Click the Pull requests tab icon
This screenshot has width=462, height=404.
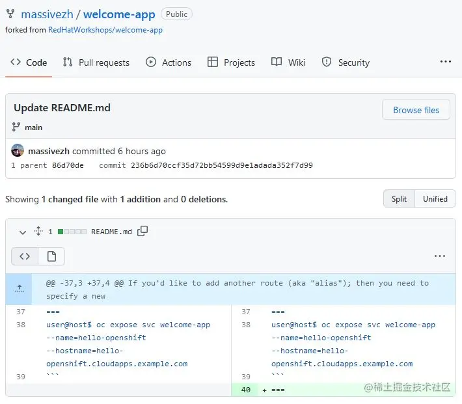68,62
